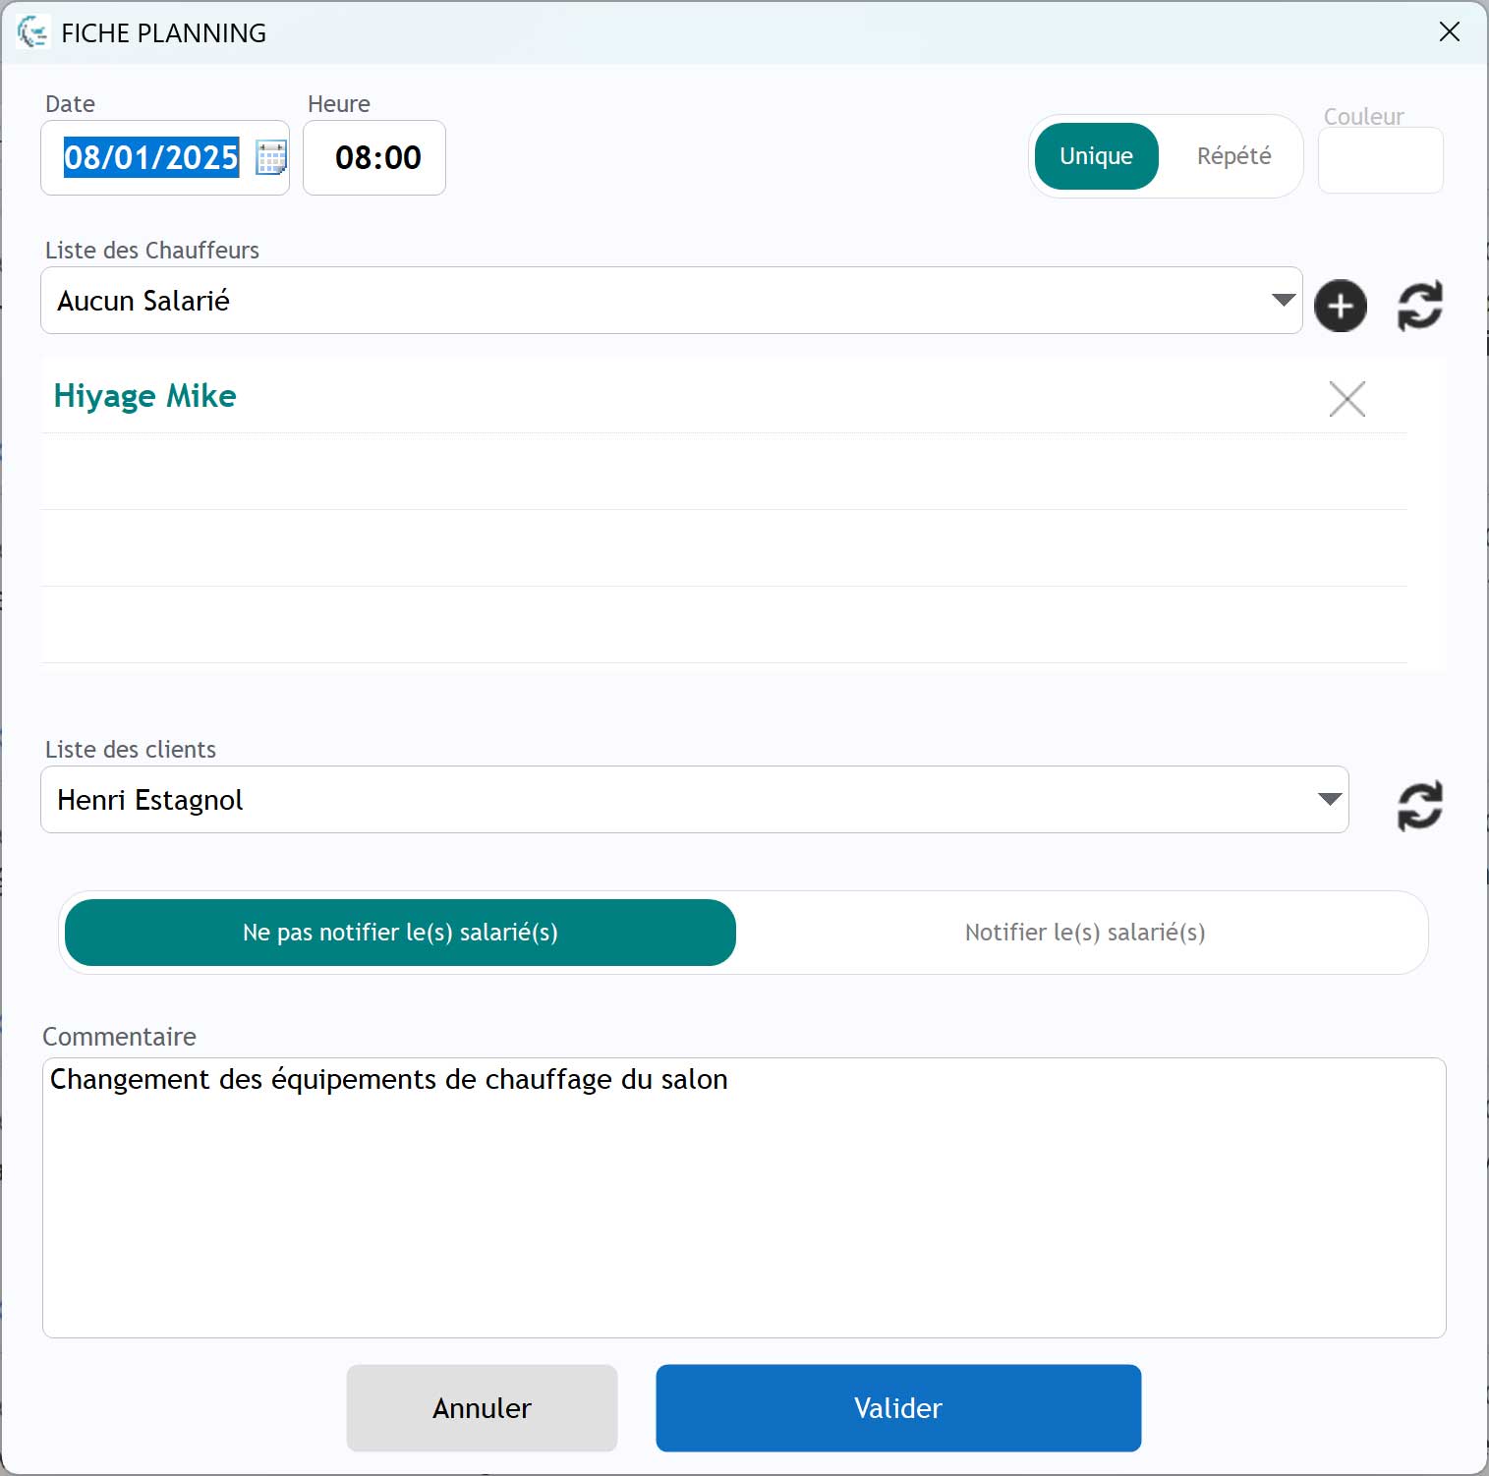Click the plus icon to add chauffeur
Image resolution: width=1489 pixels, height=1476 pixels.
click(1340, 306)
